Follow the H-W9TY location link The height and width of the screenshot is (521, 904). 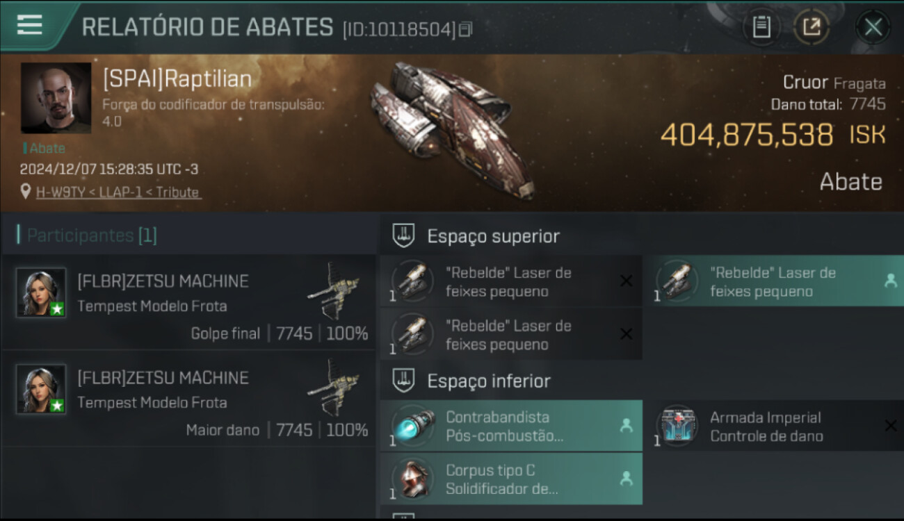(118, 192)
